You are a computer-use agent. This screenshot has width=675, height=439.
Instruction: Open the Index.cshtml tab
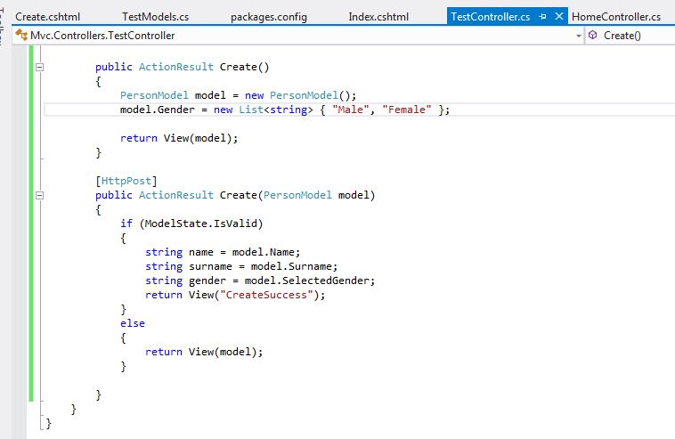[380, 17]
